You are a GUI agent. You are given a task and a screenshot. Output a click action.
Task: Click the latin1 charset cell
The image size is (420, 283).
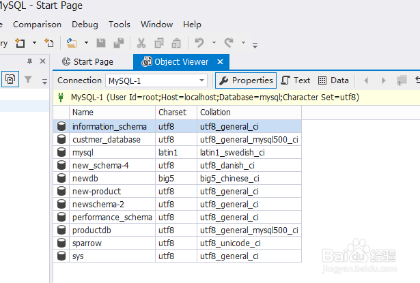click(x=176, y=153)
